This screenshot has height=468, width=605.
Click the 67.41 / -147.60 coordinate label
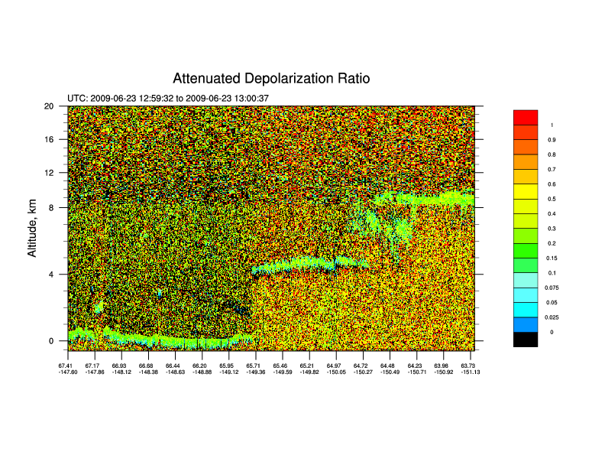pos(68,369)
